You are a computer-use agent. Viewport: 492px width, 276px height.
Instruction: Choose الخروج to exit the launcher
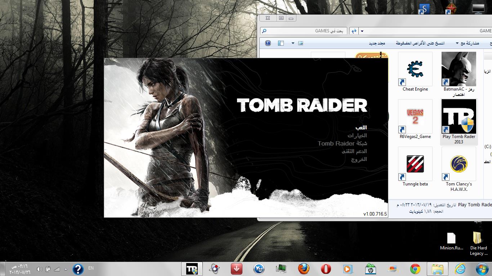359,159
